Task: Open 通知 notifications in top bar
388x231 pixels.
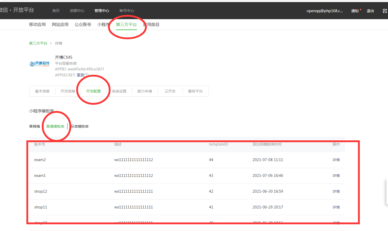Action: click(x=355, y=11)
